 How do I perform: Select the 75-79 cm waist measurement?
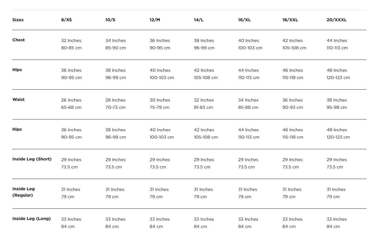click(160, 108)
